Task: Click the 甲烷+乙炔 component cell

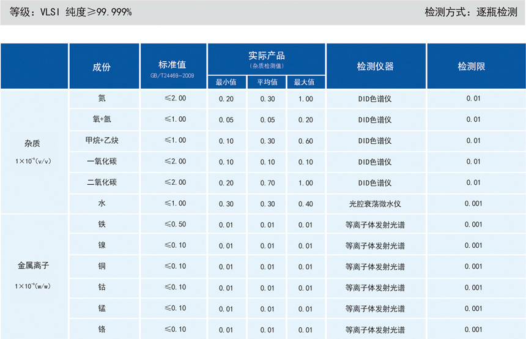Action: [x=102, y=140]
